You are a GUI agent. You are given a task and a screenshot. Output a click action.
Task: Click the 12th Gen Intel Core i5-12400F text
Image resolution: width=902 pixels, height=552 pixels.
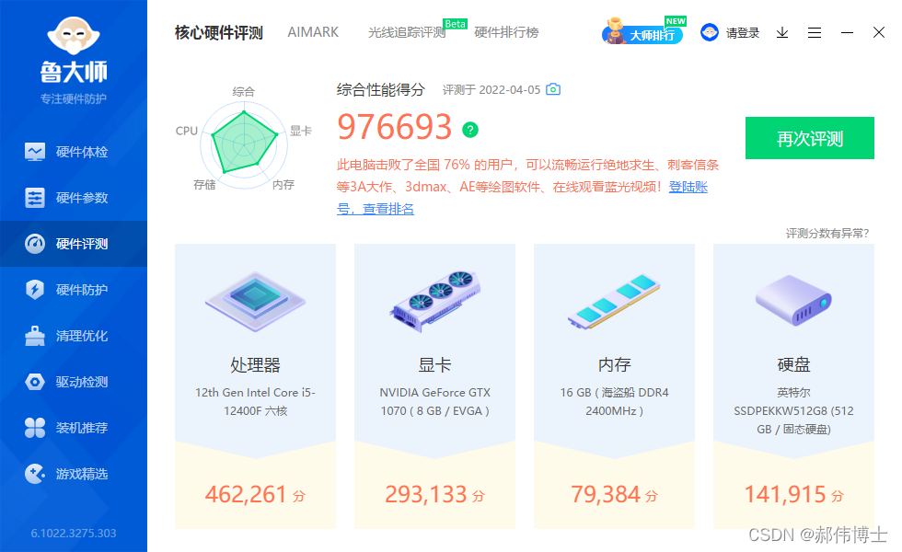click(x=256, y=401)
